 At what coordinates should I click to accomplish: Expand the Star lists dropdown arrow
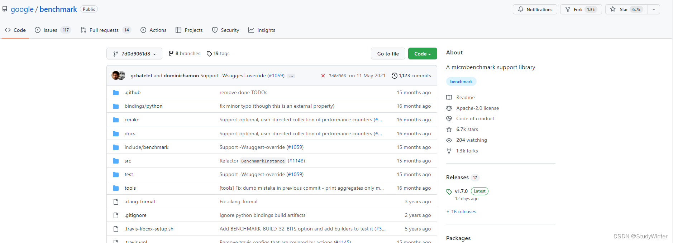(654, 9)
